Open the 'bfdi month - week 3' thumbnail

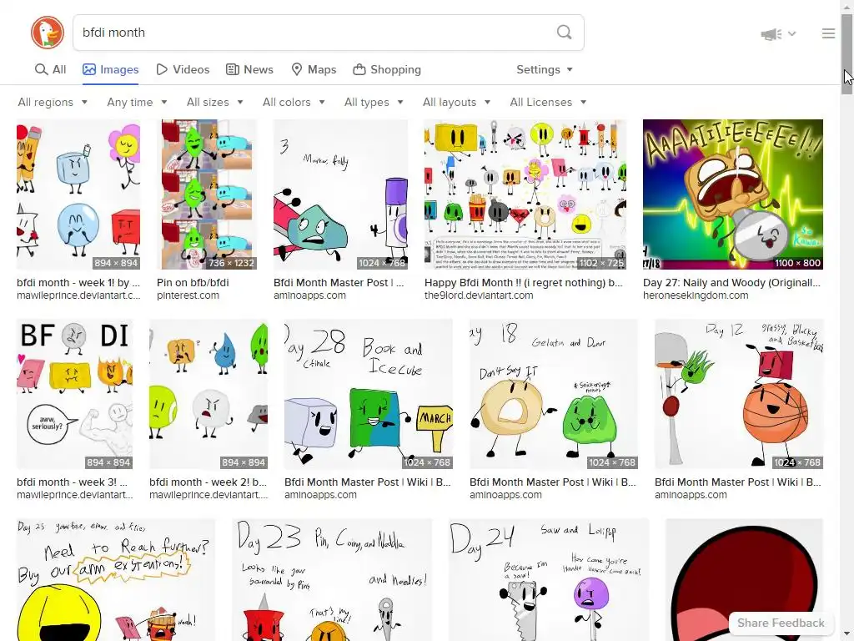tap(74, 394)
